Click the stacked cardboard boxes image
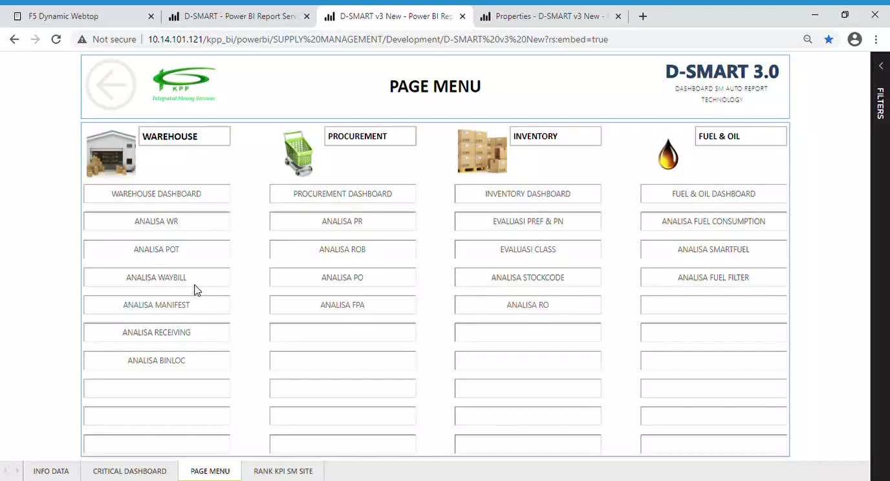The image size is (890, 481). [x=482, y=151]
